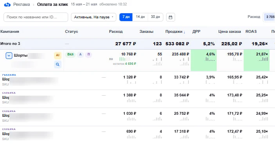The width and height of the screenshot is (275, 144).
Task: Click total spend value 27 677 ₽
Action: point(126,44)
